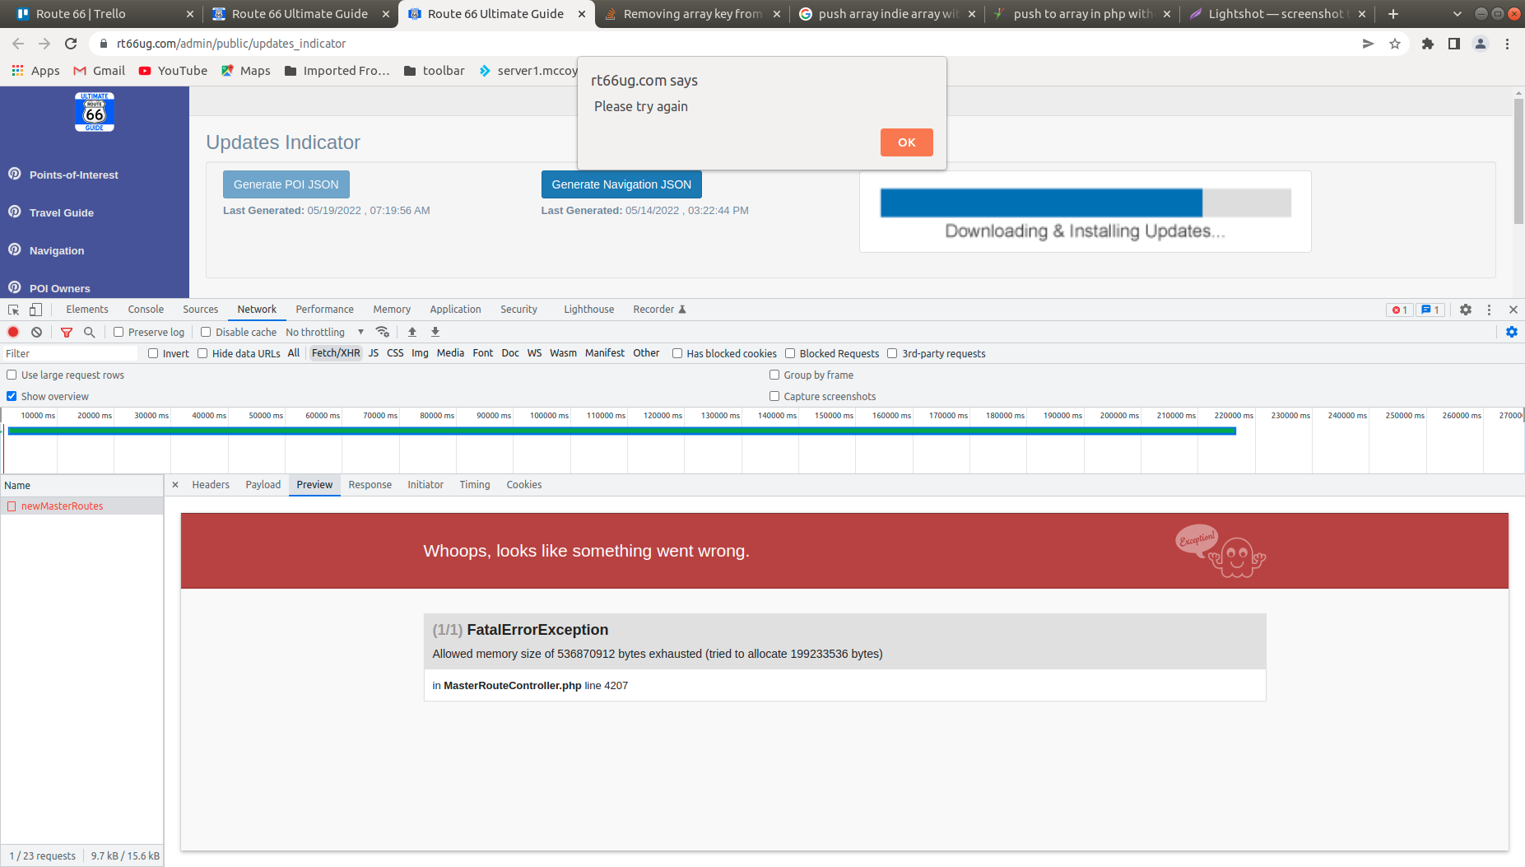1525x867 pixels.
Task: Open the No throttling dropdown
Action: (x=324, y=332)
